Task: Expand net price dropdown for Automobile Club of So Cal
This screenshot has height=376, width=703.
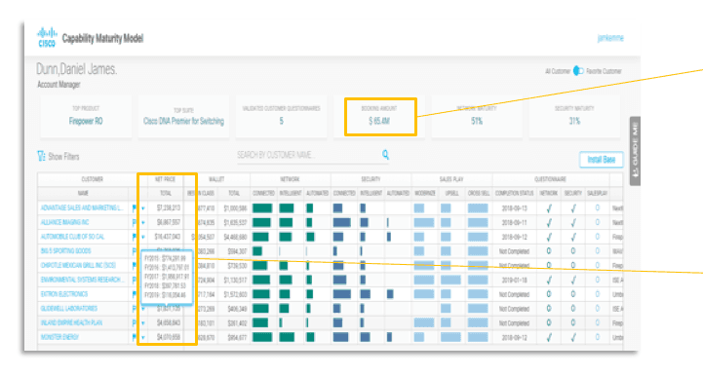Action: [x=143, y=237]
